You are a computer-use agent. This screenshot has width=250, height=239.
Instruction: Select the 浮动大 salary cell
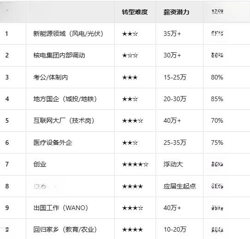[180, 165]
